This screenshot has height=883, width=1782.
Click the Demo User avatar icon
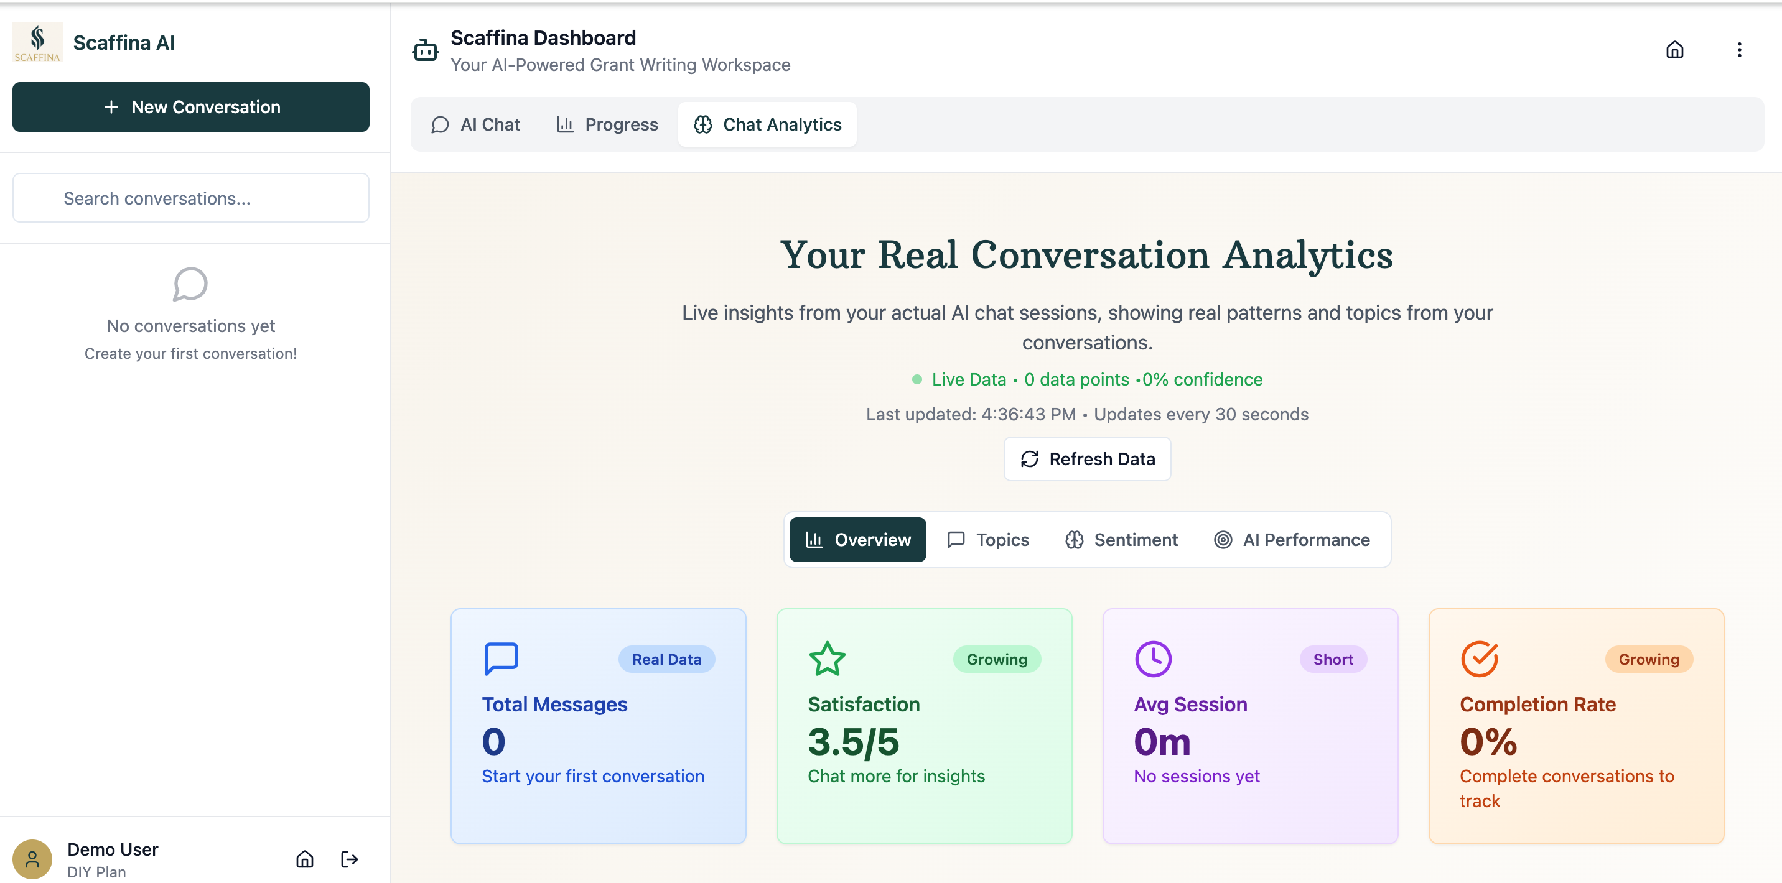click(x=32, y=859)
